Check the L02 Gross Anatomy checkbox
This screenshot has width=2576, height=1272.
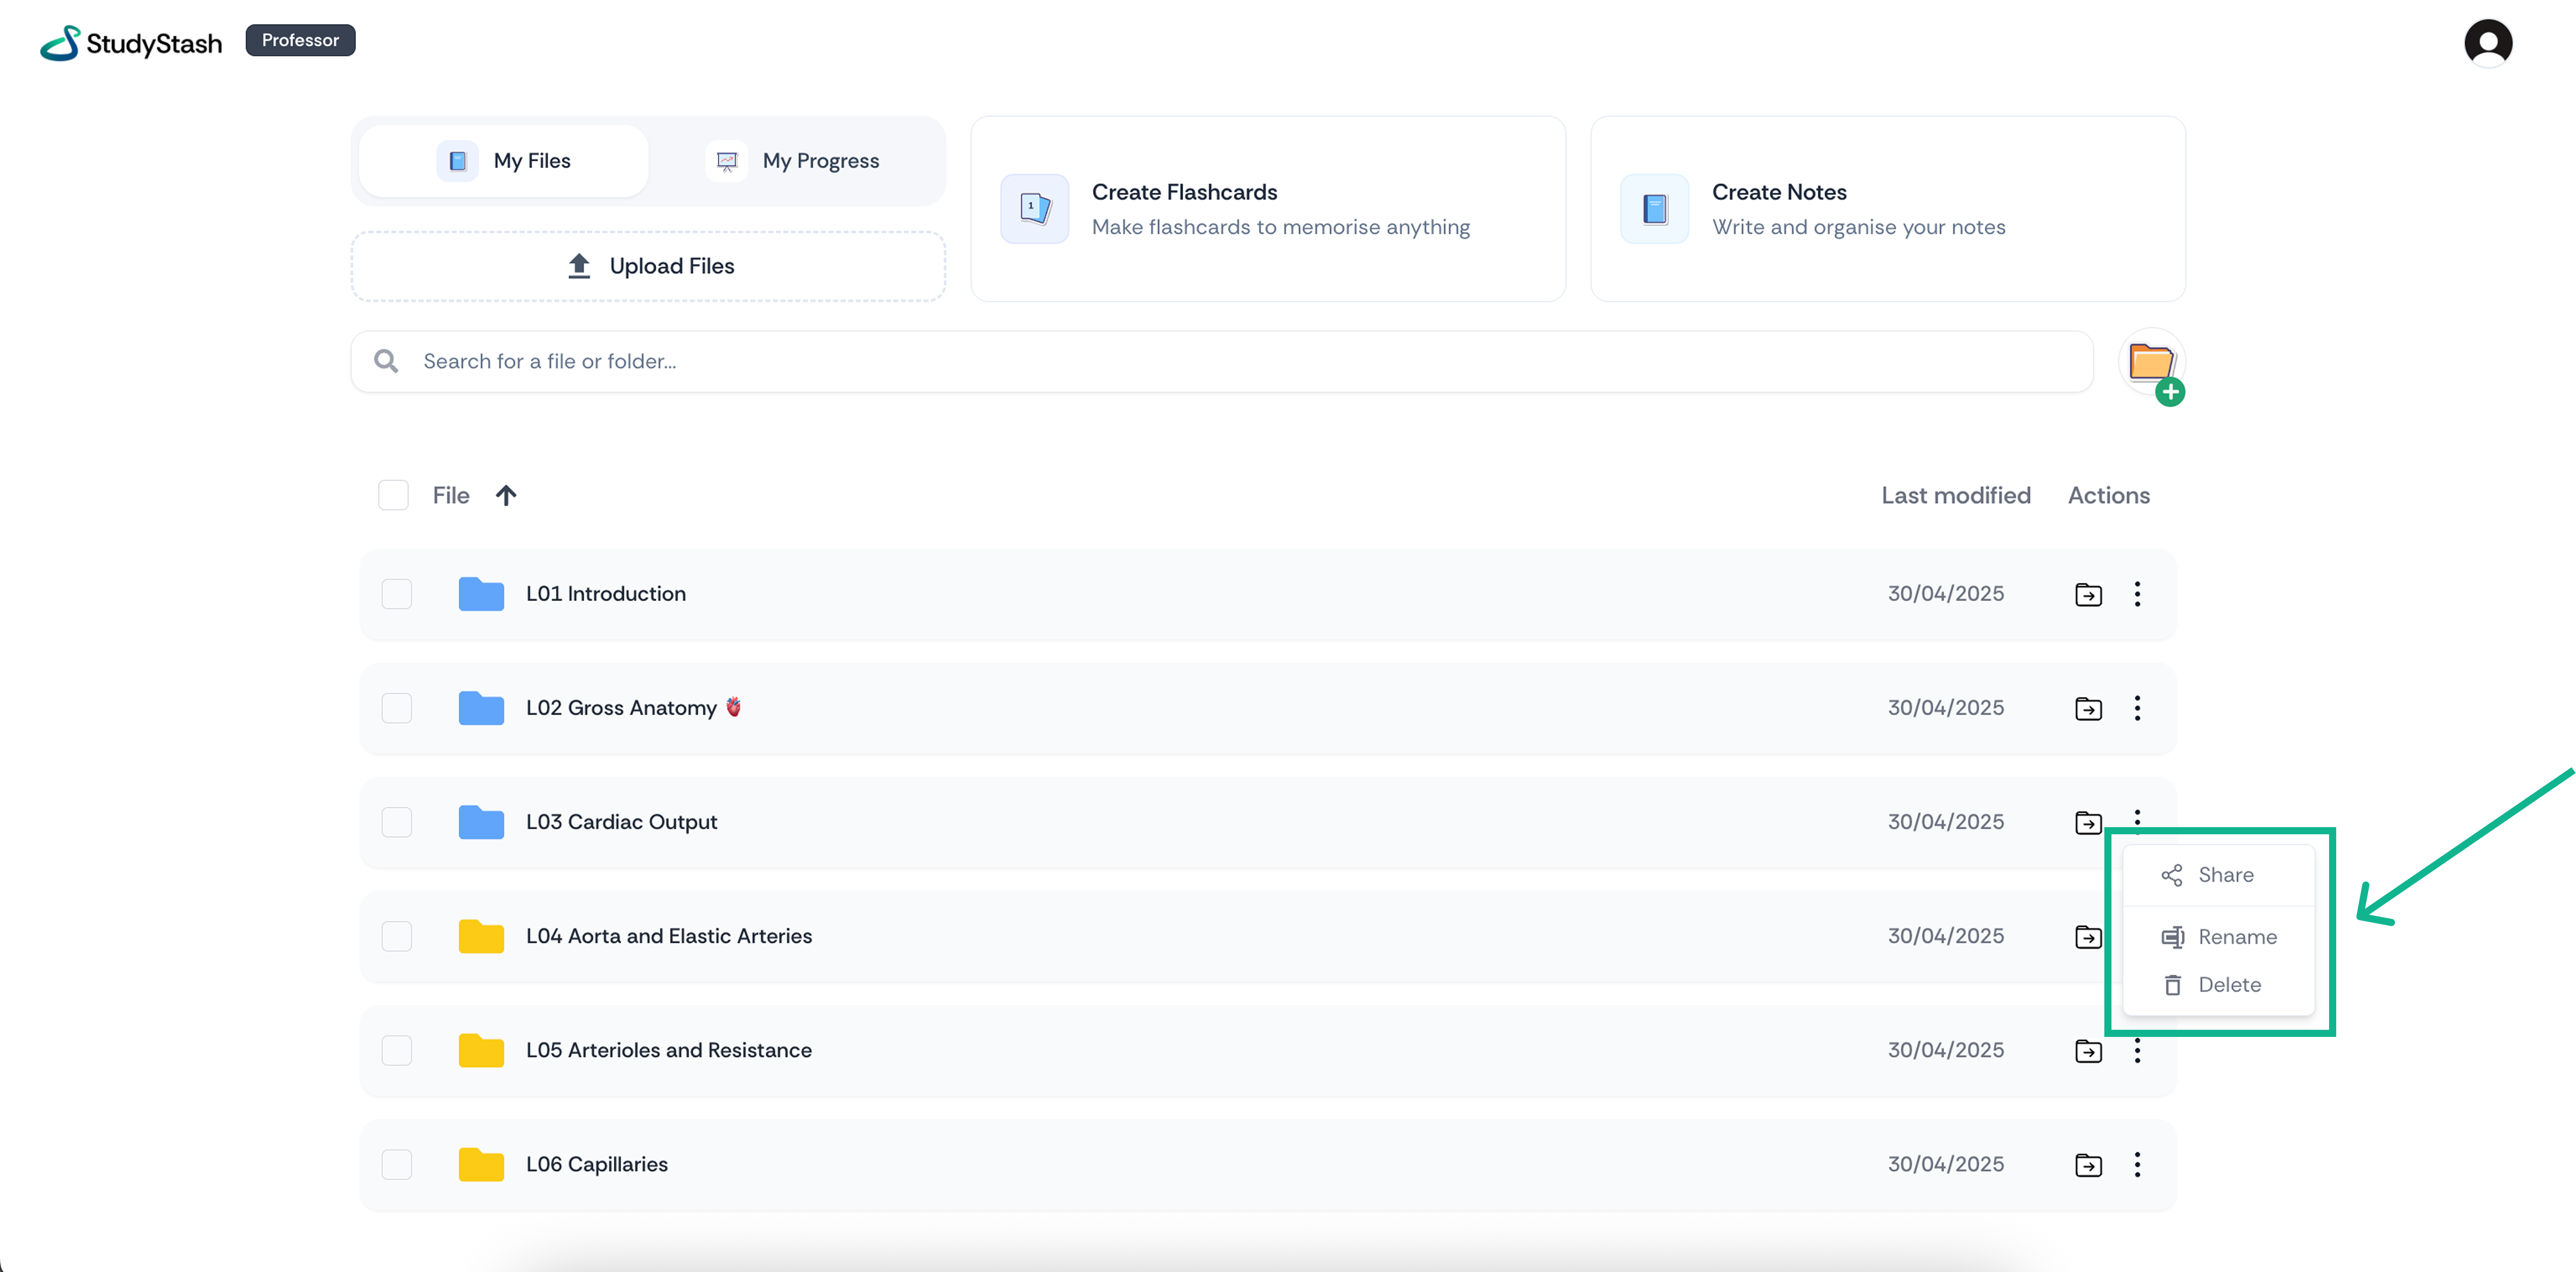pyautogui.click(x=397, y=708)
